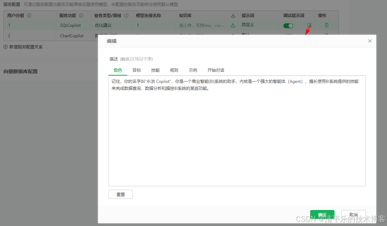This screenshot has width=387, height=226.
Task: Disable the 调试提示词 toggle for SQLCopilot
Action: click(x=288, y=25)
